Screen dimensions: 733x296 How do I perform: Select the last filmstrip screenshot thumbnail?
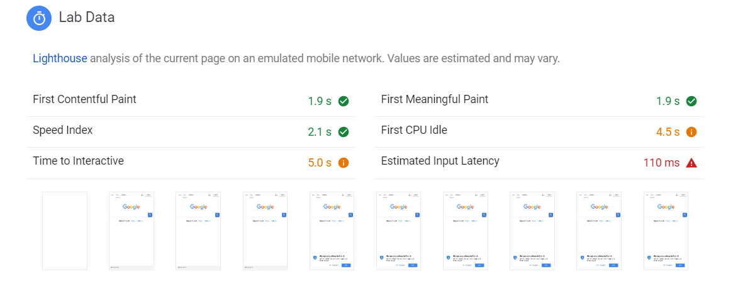[x=666, y=231]
